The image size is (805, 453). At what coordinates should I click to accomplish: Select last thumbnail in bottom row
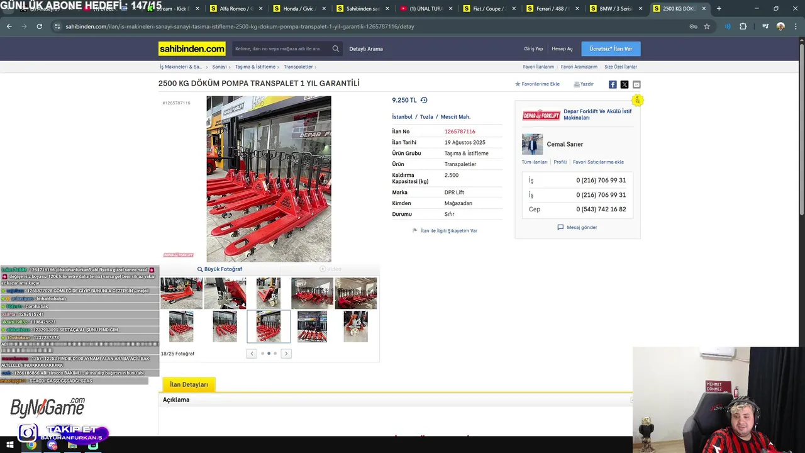click(355, 327)
